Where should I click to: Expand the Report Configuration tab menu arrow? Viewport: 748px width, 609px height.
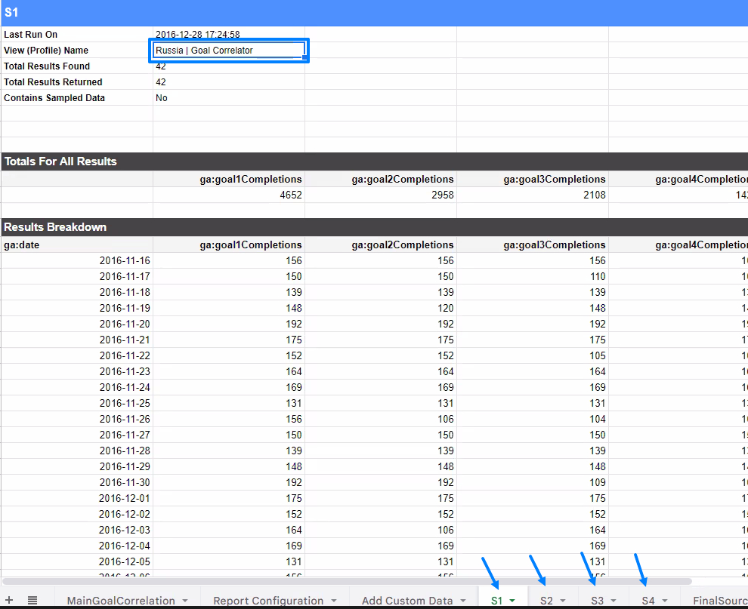pyautogui.click(x=334, y=601)
